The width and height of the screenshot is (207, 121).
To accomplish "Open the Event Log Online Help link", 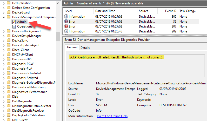I will point(112,116).
